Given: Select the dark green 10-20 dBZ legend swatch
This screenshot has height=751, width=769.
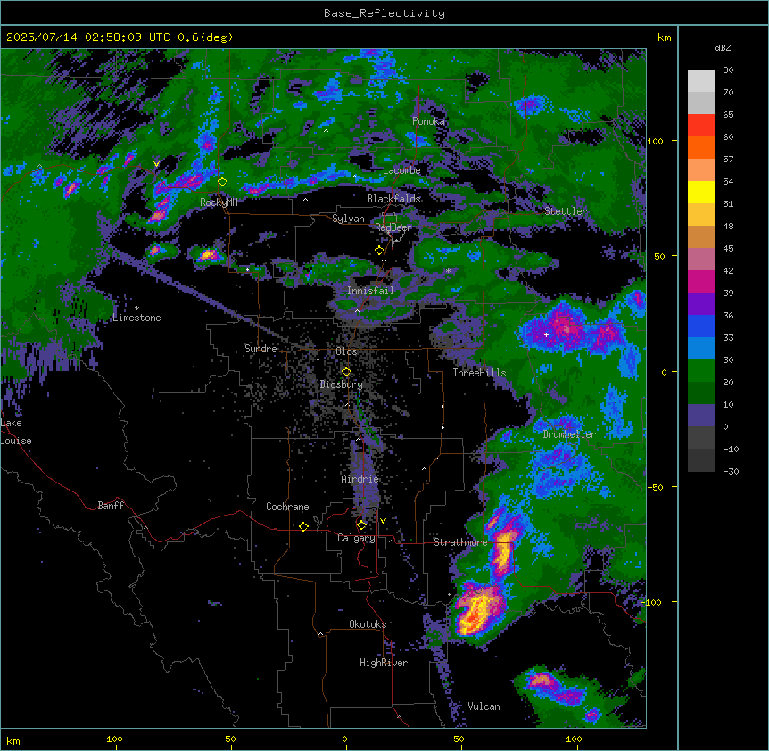Looking at the screenshot, I should click(701, 392).
